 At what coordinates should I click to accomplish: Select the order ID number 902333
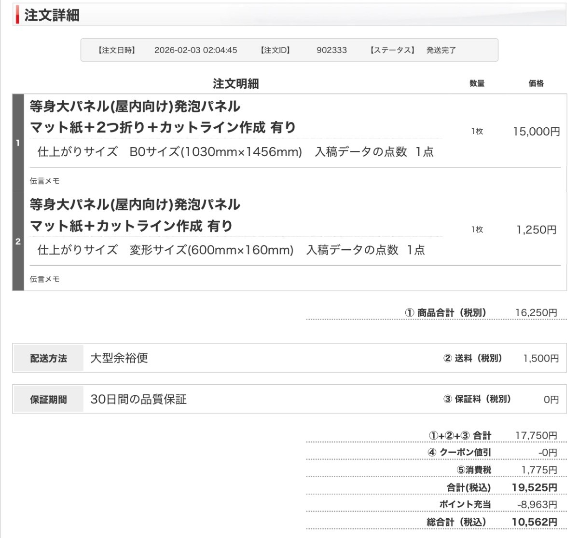pos(331,50)
